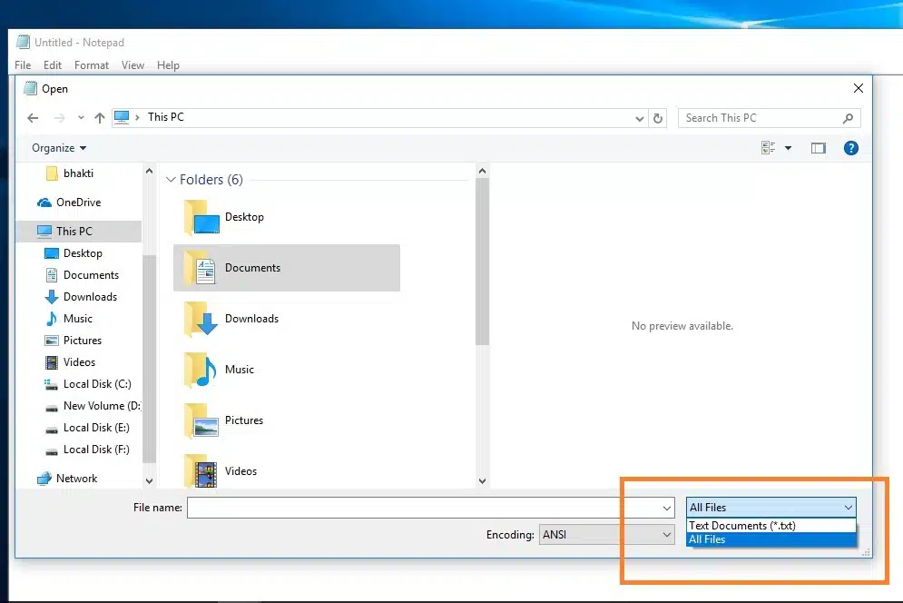Open Notepad Help menu
903x603 pixels.
click(x=168, y=65)
